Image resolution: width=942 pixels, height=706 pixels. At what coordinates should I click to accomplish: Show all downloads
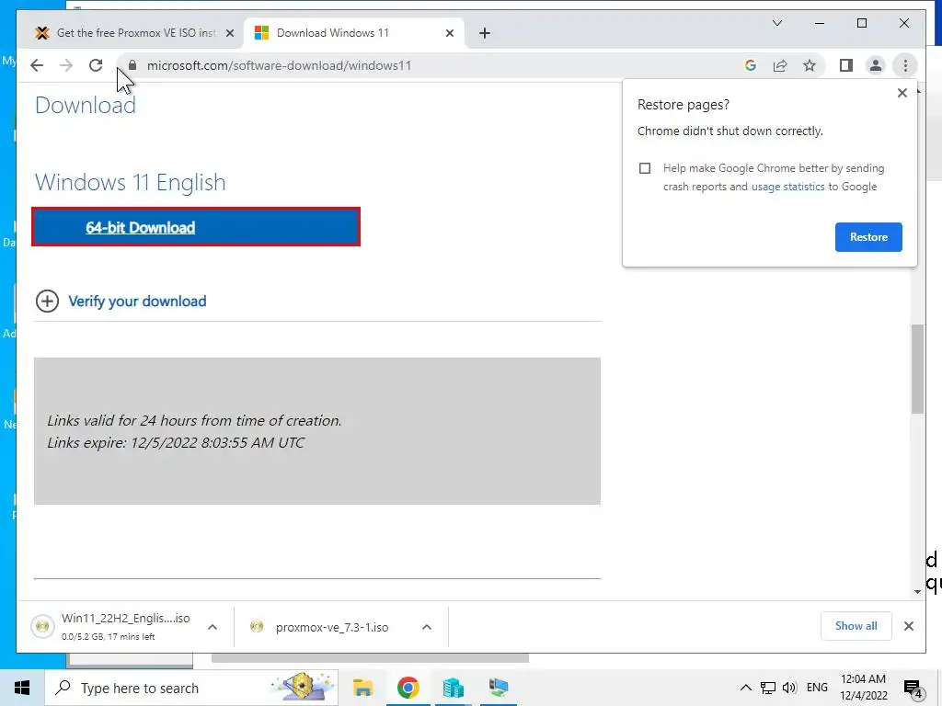(x=856, y=625)
